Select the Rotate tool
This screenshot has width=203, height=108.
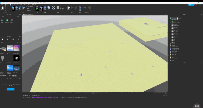(23, 8)
